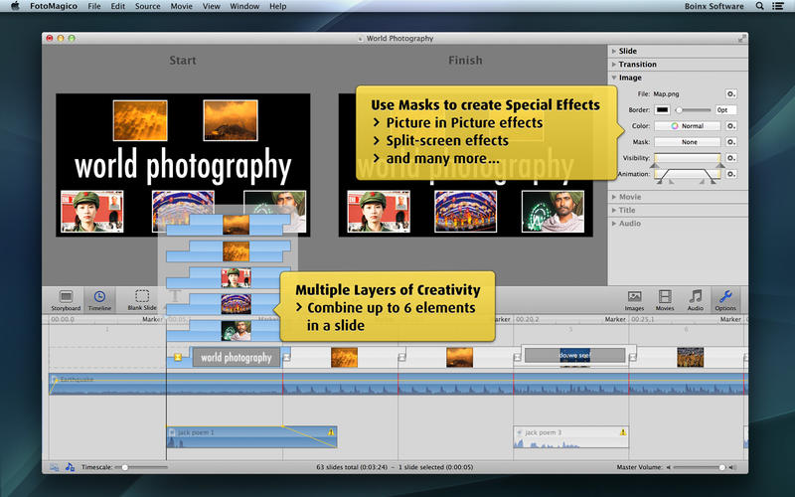Expand the Slide section
The height and width of the screenshot is (497, 795).
point(628,51)
